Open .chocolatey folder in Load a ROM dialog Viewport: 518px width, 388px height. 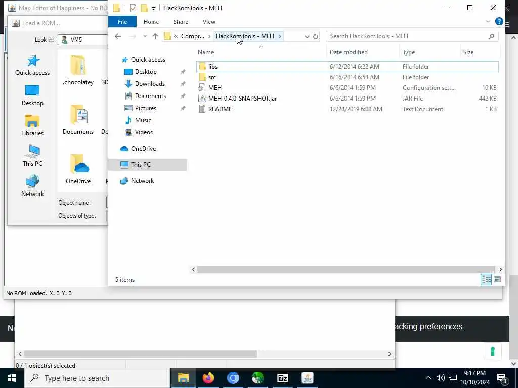coord(78,70)
